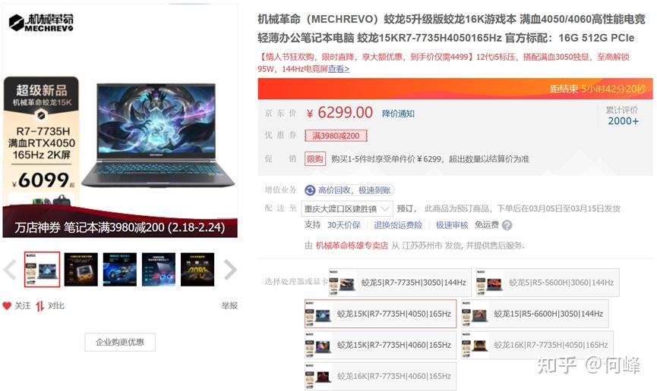Choose variant 蛟龙15K|R7-7735H|4050|165Hz
Image resolution: width=657 pixels, height=391 pixels.
click(x=381, y=314)
